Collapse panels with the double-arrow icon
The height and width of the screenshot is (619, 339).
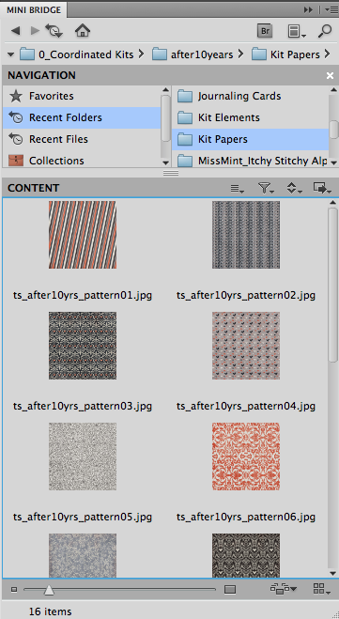click(x=308, y=10)
